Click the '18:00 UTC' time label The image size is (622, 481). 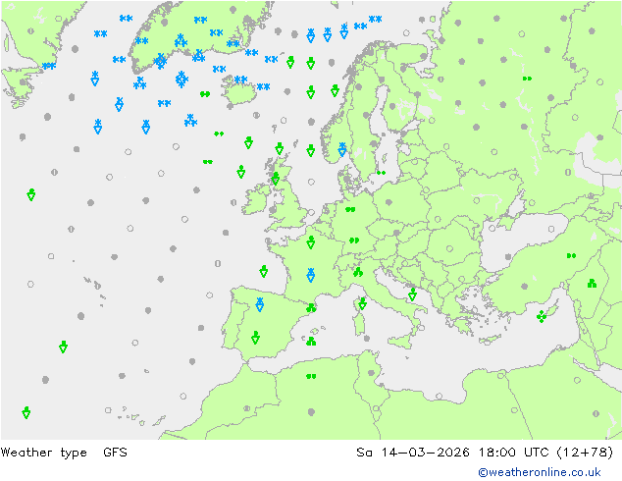pyautogui.click(x=513, y=452)
